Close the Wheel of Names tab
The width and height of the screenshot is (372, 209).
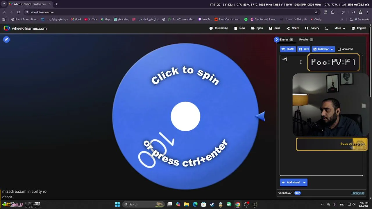coord(49,4)
